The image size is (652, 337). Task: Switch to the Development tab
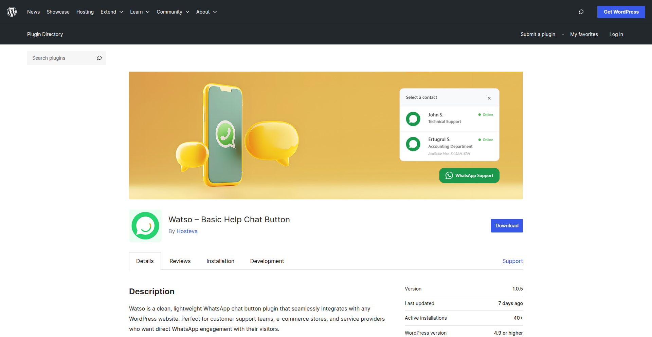pyautogui.click(x=267, y=261)
